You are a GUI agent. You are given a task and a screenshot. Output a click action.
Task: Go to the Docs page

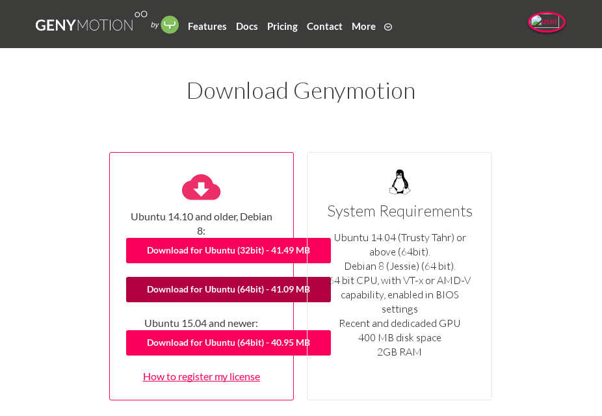247,27
